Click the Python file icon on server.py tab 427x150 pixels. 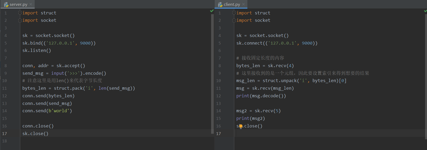click(6, 4)
